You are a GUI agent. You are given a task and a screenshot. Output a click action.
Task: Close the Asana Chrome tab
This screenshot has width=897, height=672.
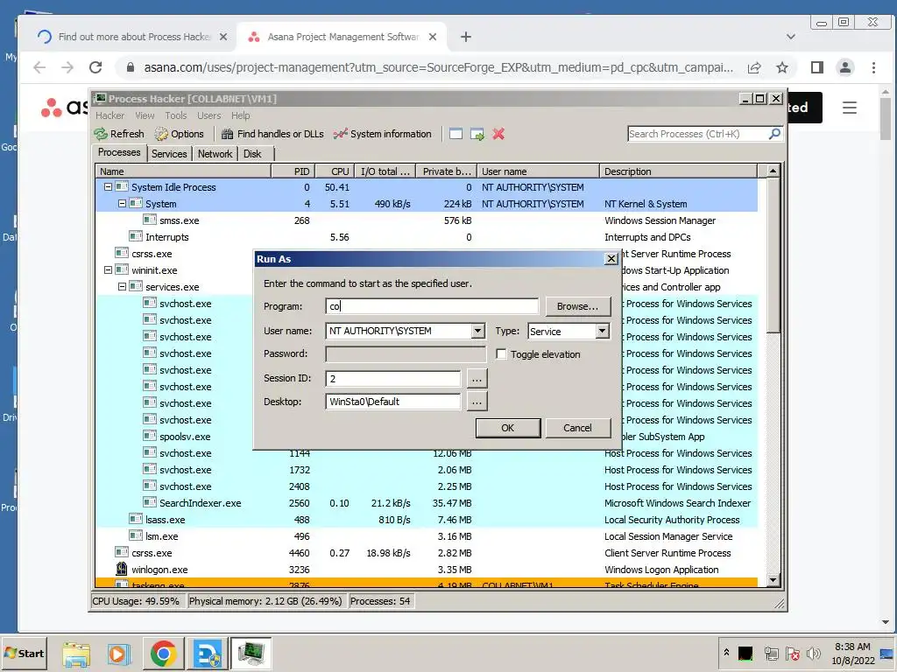[x=433, y=37]
